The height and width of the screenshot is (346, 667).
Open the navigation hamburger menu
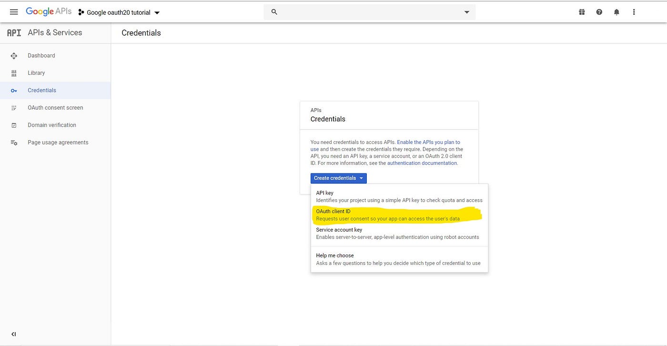point(14,12)
